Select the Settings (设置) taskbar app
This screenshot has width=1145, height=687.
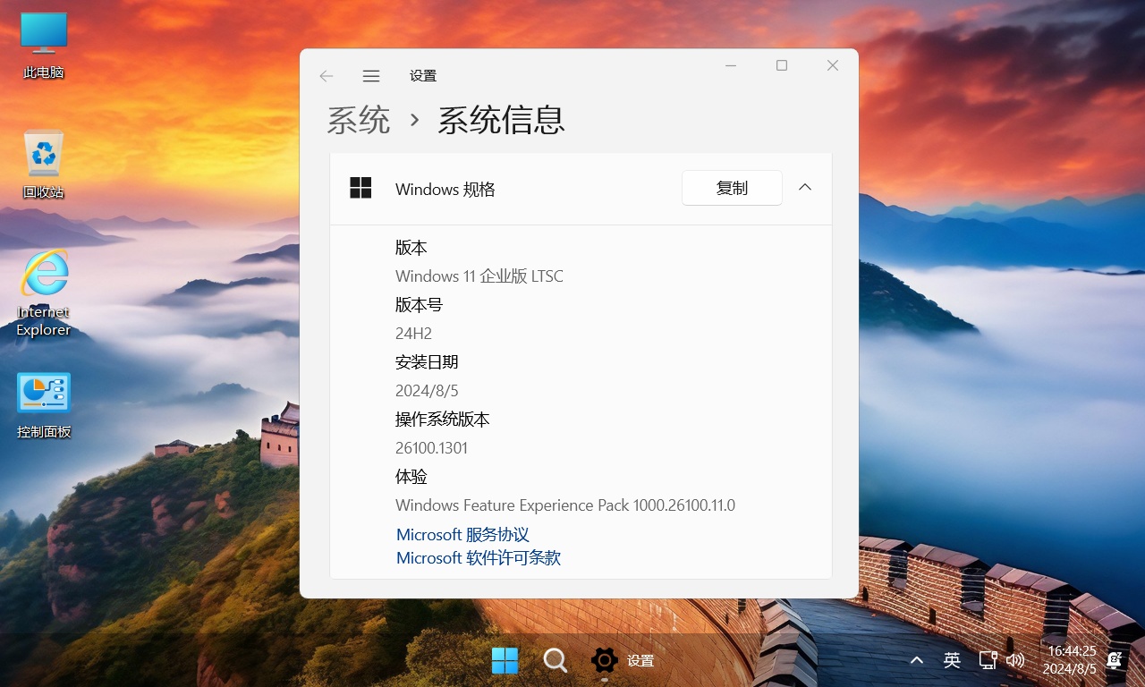[623, 661]
